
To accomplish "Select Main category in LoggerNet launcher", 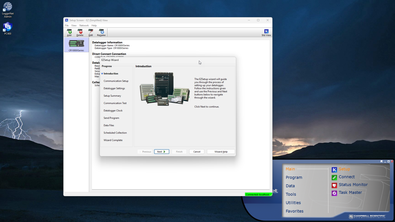I will [290, 169].
